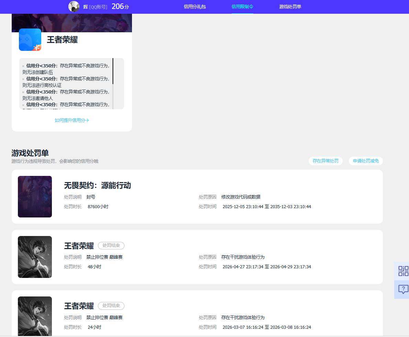Switch to 信用分礼包 tab

coord(195,7)
